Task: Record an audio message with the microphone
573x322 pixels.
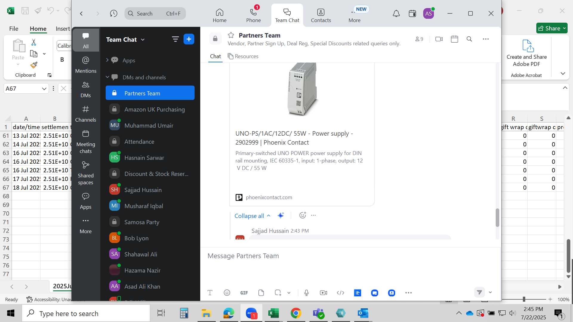Action: pyautogui.click(x=306, y=293)
